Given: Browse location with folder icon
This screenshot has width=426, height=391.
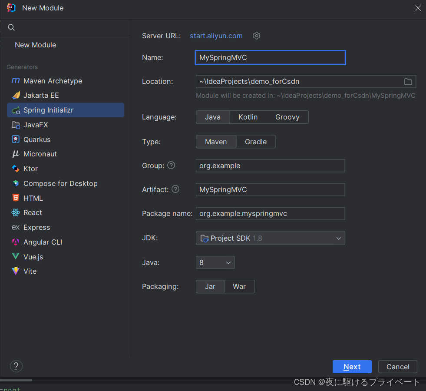Looking at the screenshot, I should click(408, 82).
